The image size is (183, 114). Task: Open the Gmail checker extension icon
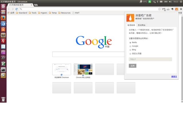pyautogui.click(x=164, y=9)
